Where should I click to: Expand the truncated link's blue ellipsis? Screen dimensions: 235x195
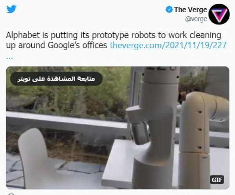[x=9, y=58]
